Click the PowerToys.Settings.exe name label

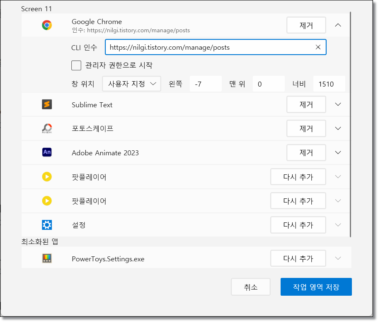pos(108,259)
